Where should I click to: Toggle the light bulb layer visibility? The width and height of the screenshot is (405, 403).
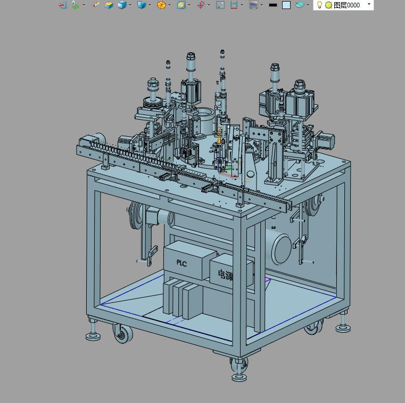(x=319, y=5)
